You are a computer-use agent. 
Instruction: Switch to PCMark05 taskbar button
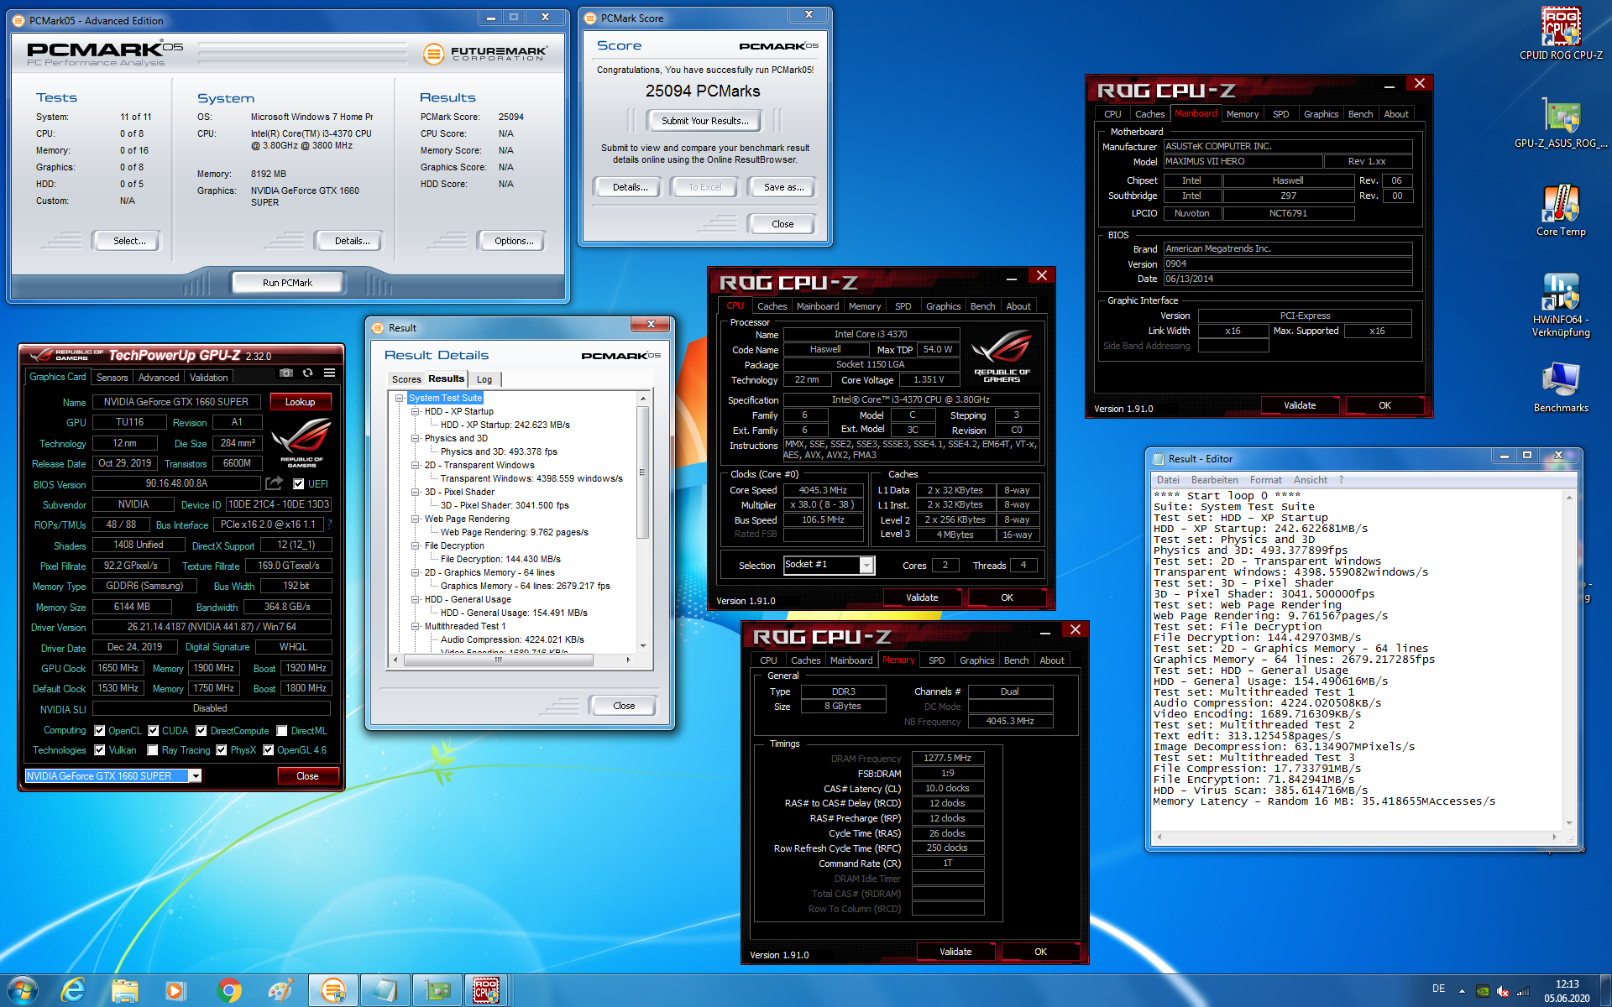click(x=332, y=990)
